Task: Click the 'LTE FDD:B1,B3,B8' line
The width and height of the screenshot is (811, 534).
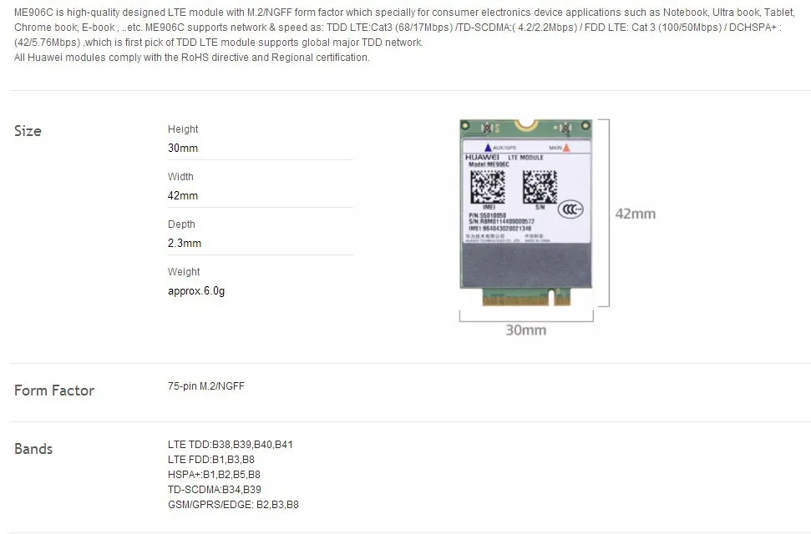Action: pyautogui.click(x=211, y=460)
